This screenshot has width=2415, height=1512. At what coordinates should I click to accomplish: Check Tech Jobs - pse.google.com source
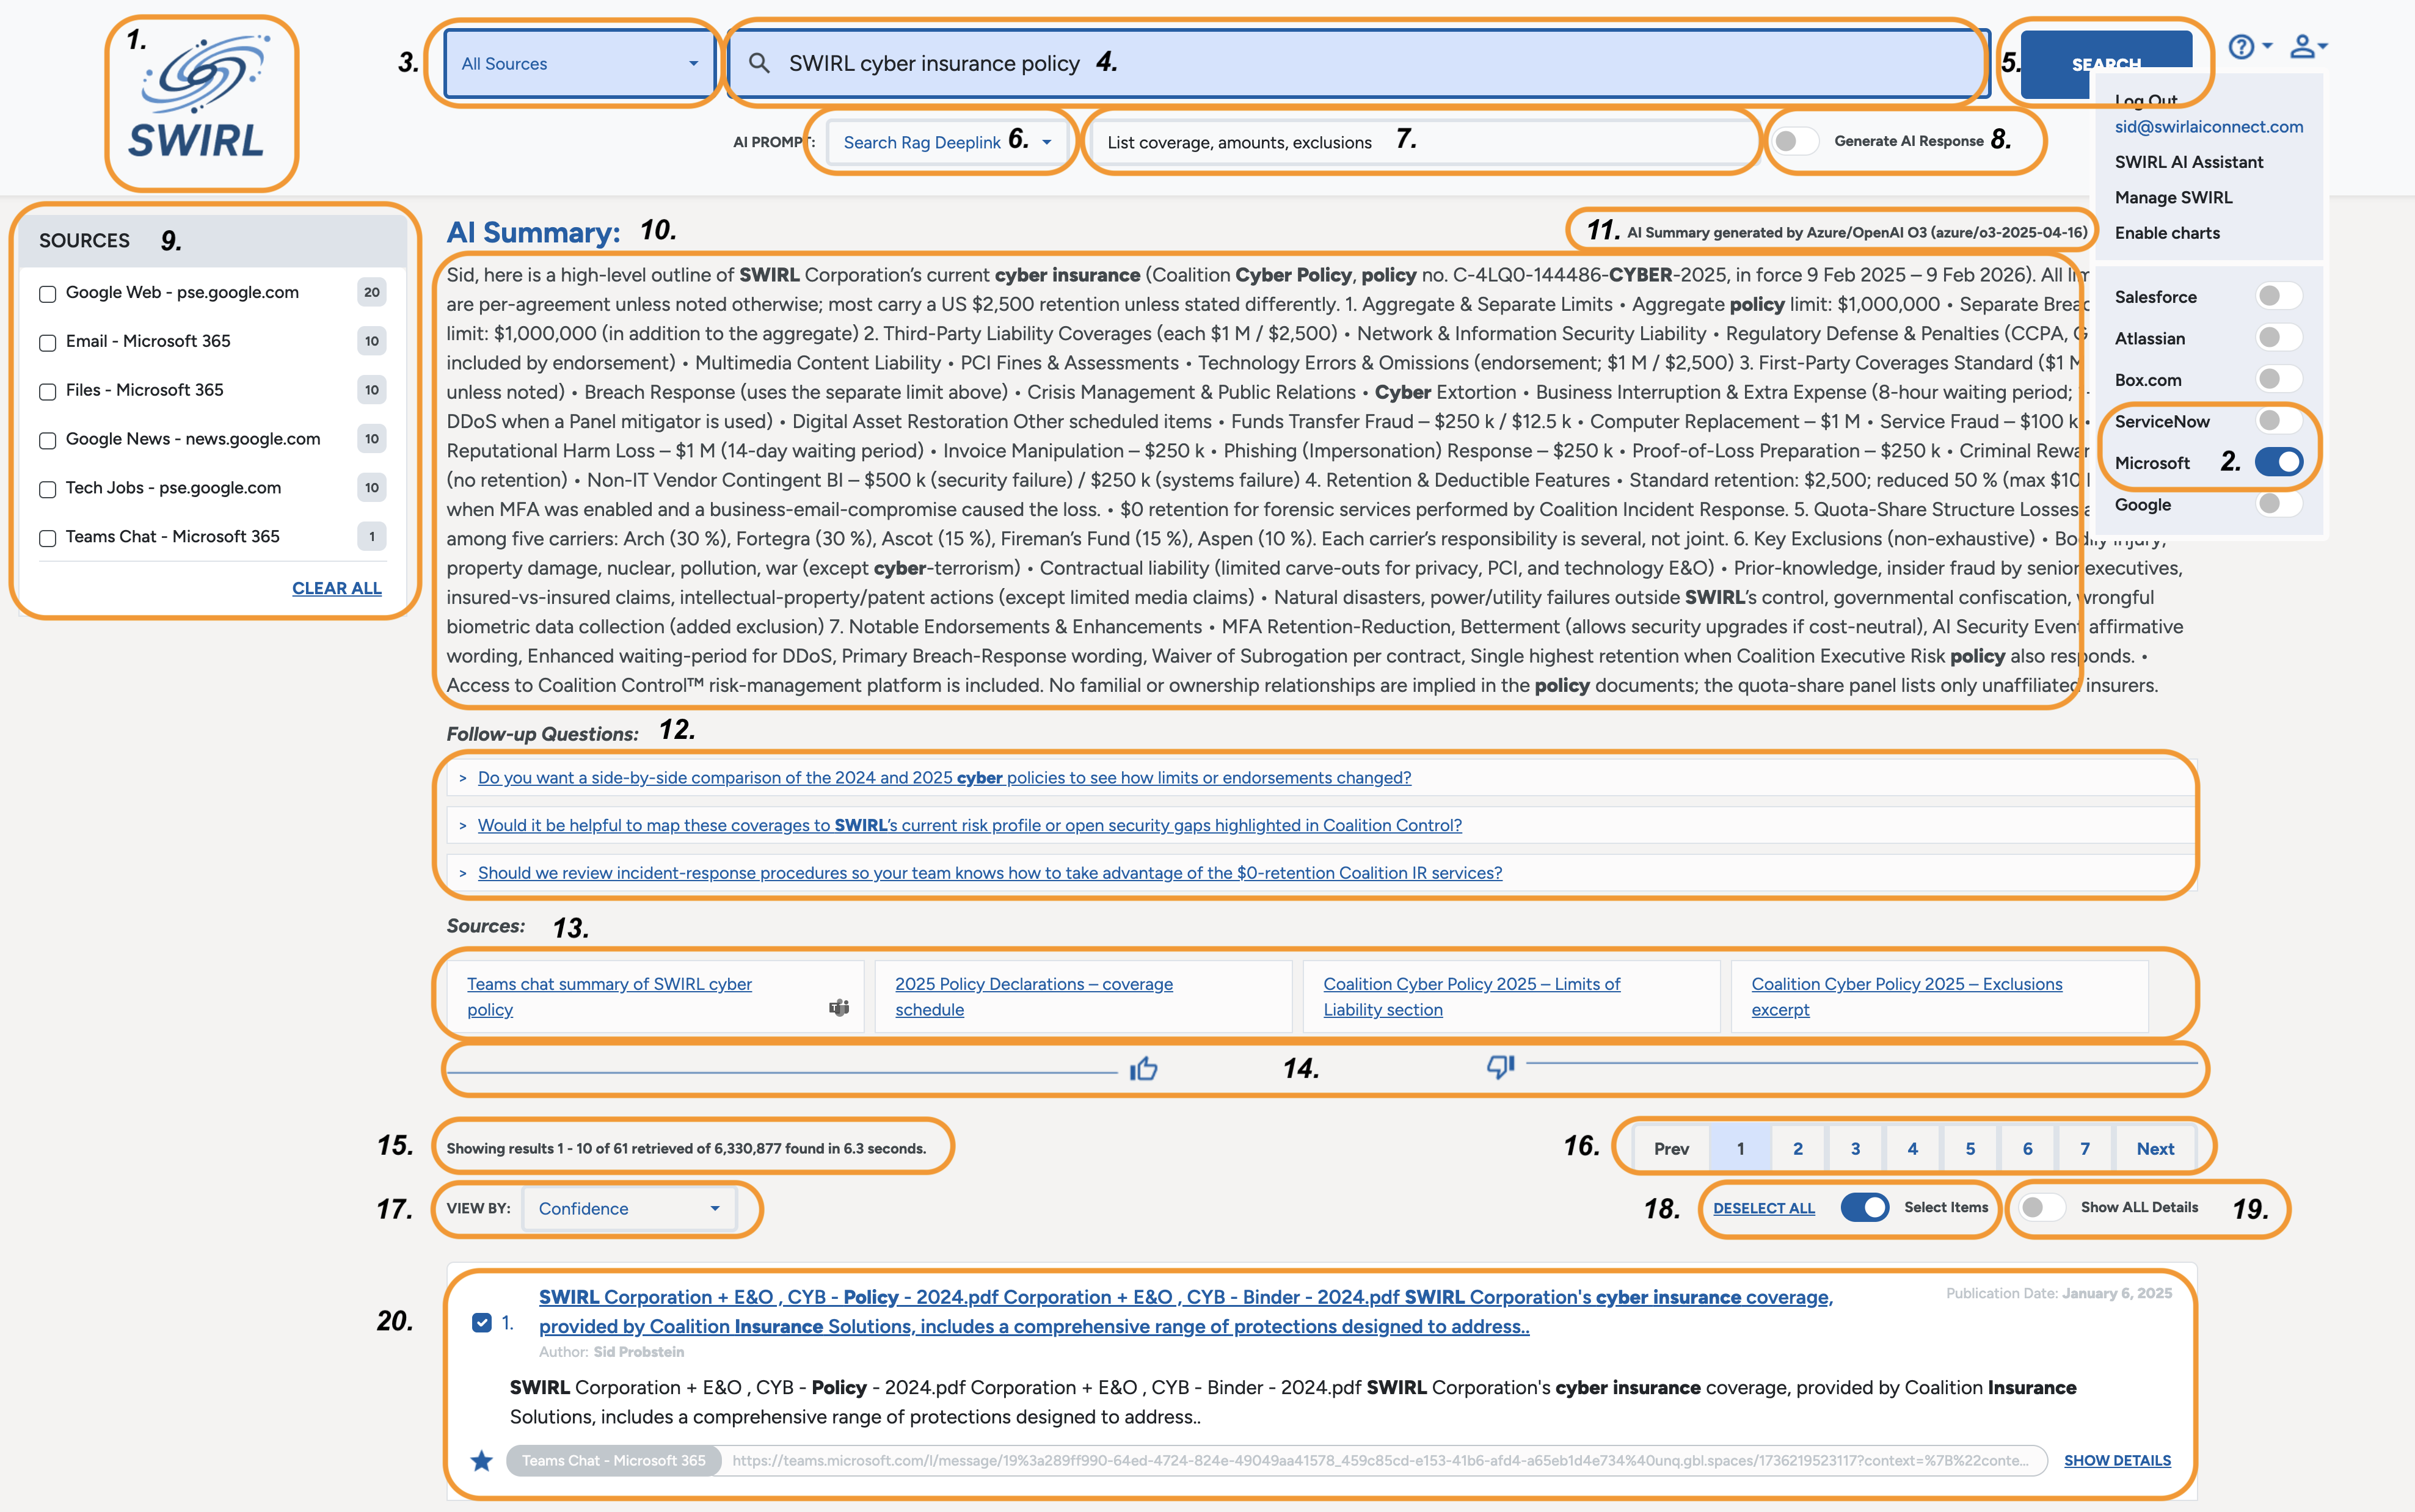(x=47, y=490)
